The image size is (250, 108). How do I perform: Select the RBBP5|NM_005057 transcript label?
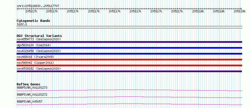tap(29, 102)
